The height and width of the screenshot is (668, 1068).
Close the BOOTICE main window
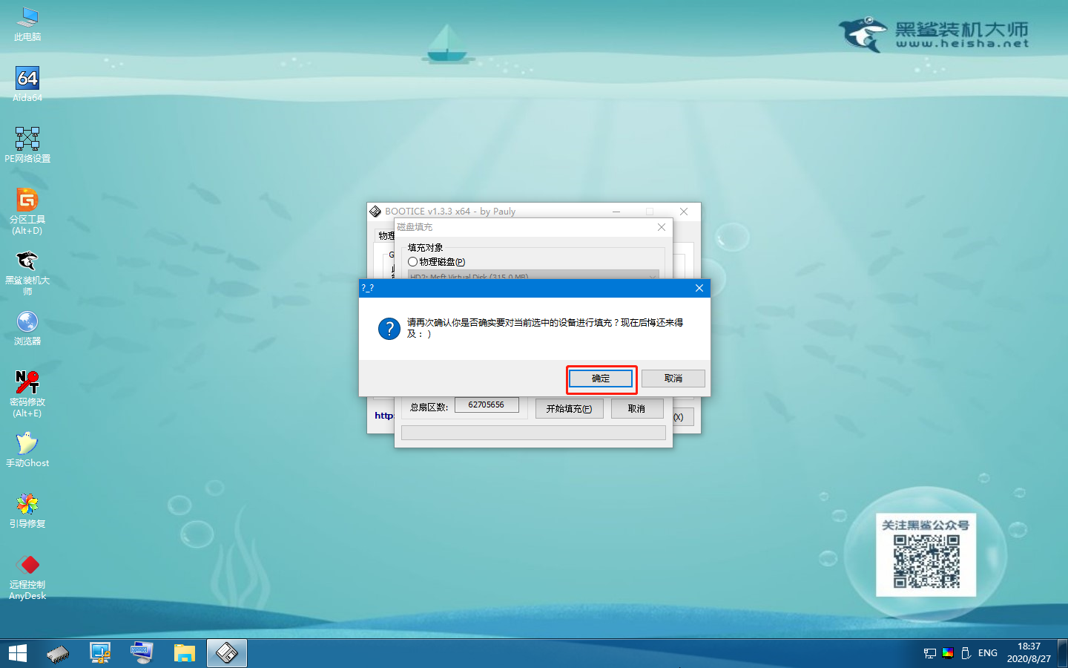(684, 212)
